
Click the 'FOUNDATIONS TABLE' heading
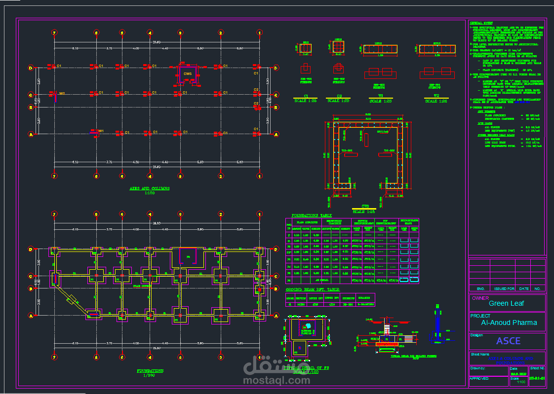[x=312, y=215]
